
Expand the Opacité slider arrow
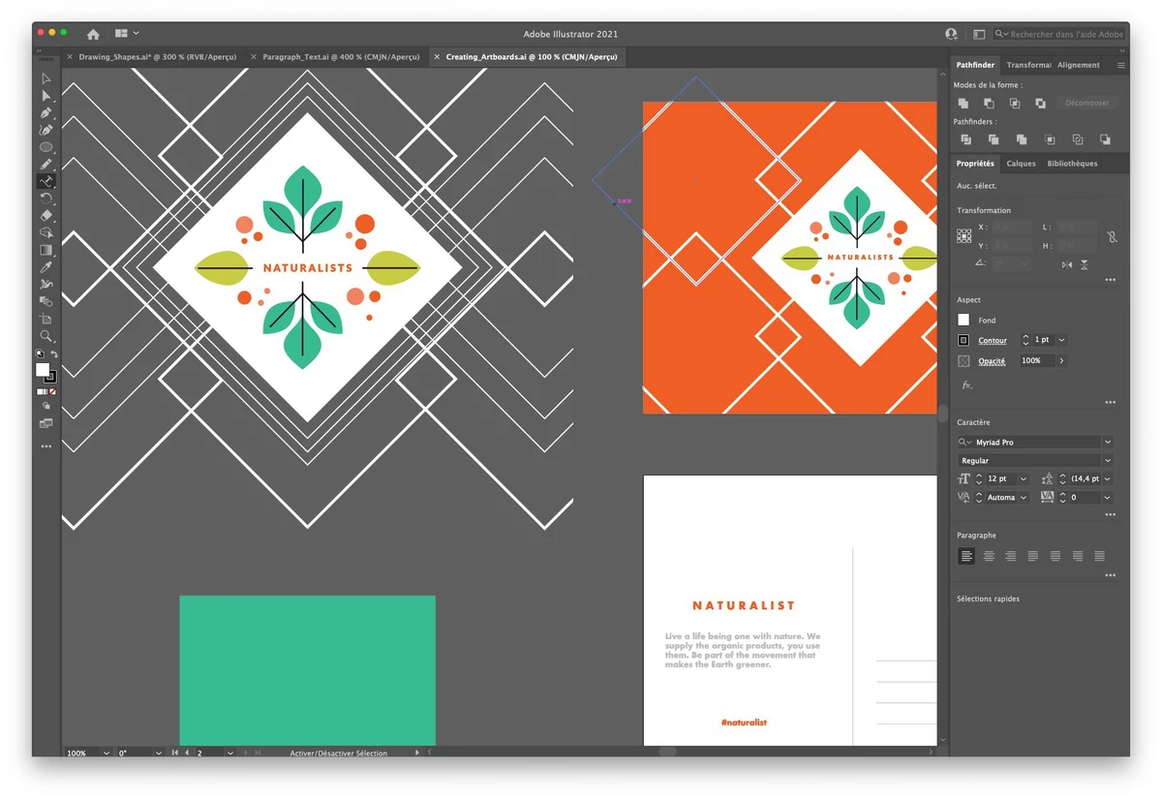click(x=1062, y=360)
